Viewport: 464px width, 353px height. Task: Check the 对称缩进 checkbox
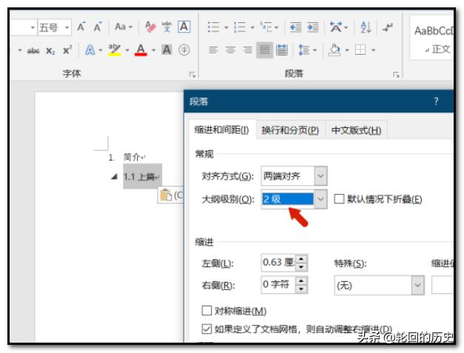pos(206,311)
